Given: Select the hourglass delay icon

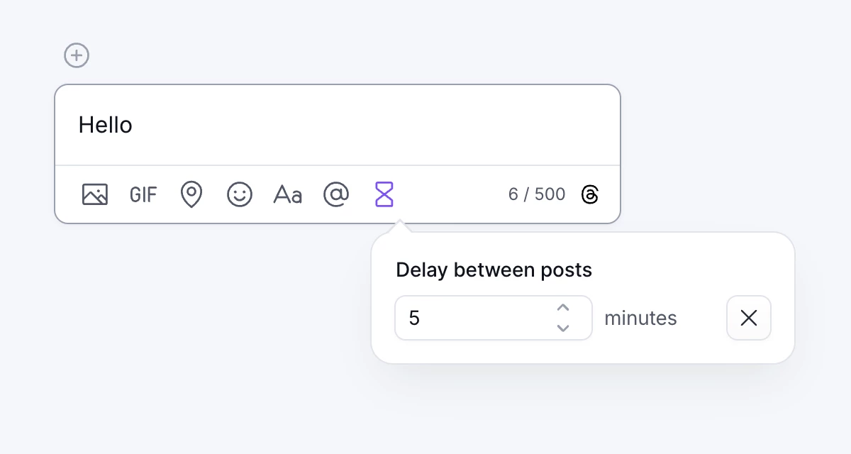Looking at the screenshot, I should click(x=384, y=194).
